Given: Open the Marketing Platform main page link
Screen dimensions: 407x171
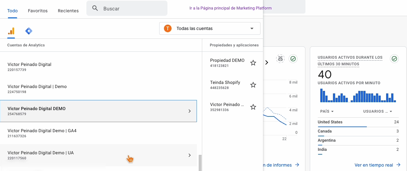Looking at the screenshot, I should 230,8.
